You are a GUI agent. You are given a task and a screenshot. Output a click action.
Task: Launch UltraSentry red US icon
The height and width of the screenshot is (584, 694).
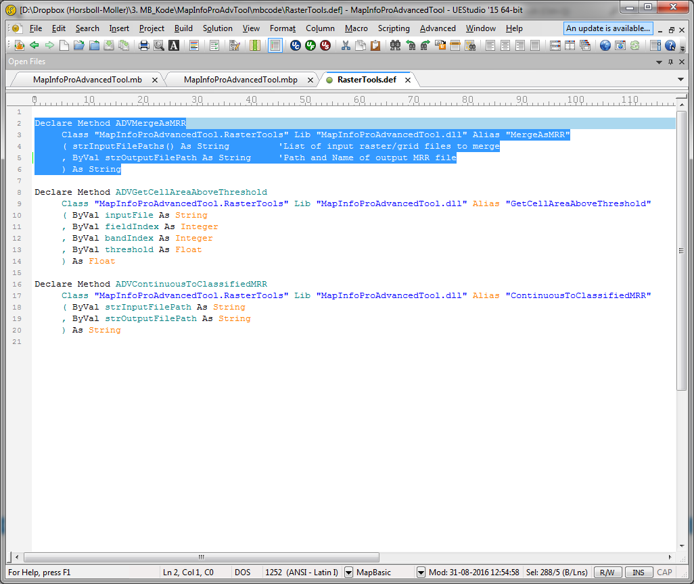325,45
